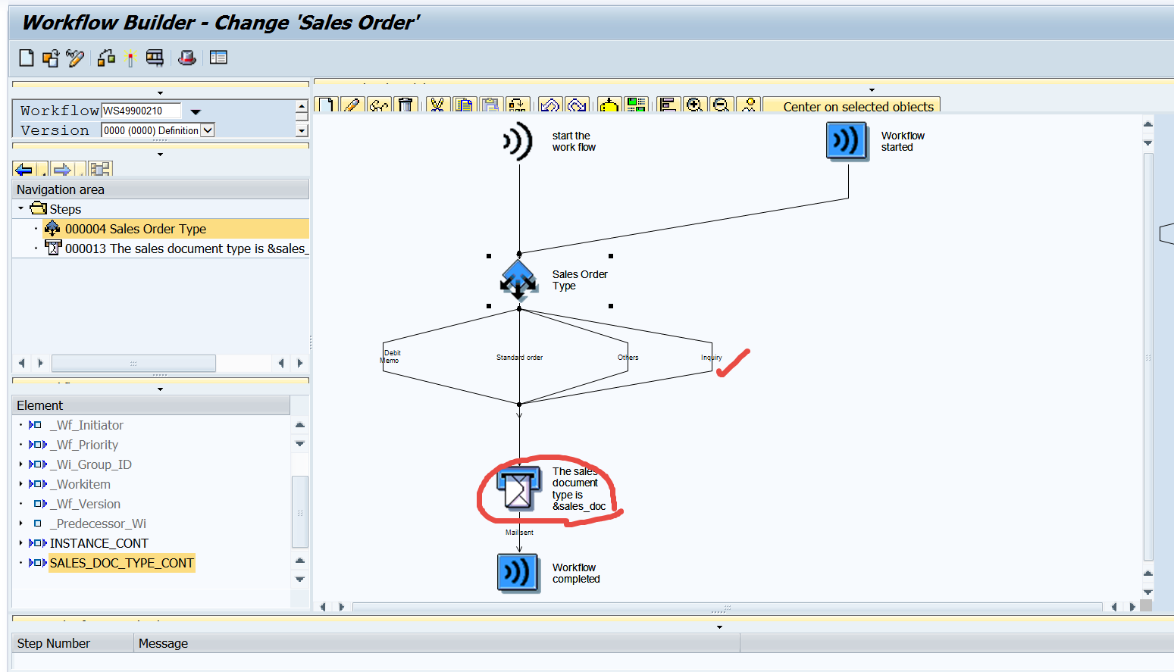
Task: Click the layout list icon in main toolbar
Action: (218, 58)
